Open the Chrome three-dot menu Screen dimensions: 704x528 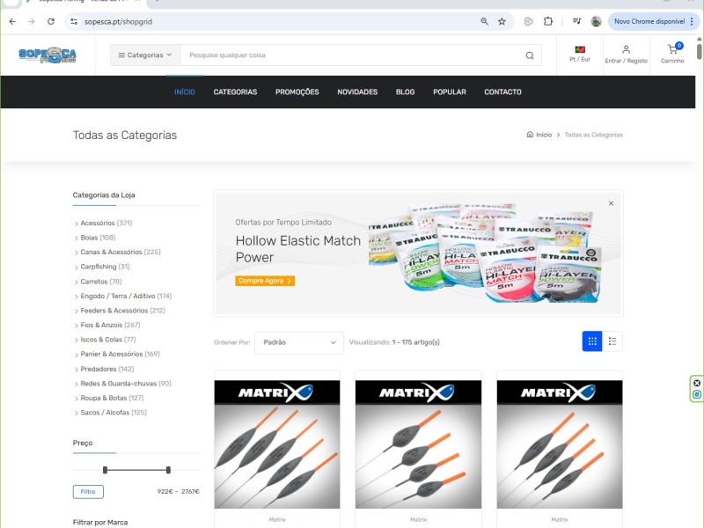(x=692, y=21)
